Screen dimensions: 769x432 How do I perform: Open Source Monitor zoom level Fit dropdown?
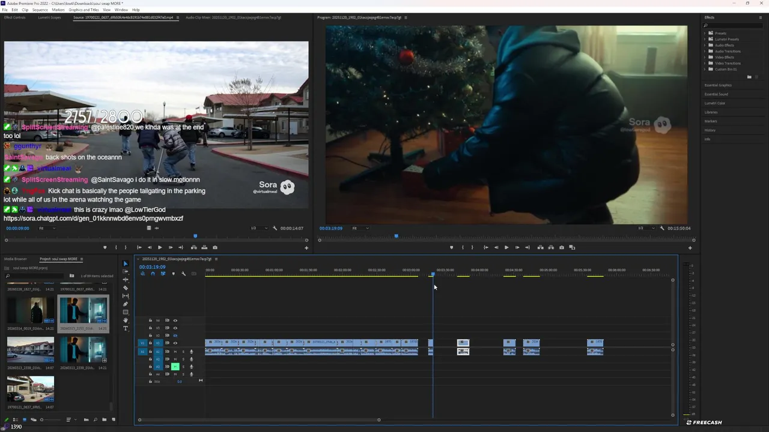click(46, 228)
